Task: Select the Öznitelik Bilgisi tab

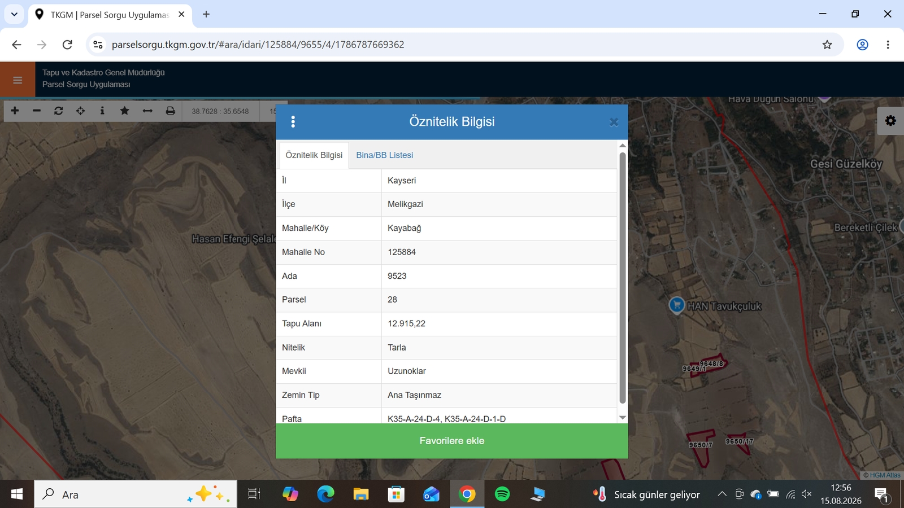Action: [x=314, y=155]
